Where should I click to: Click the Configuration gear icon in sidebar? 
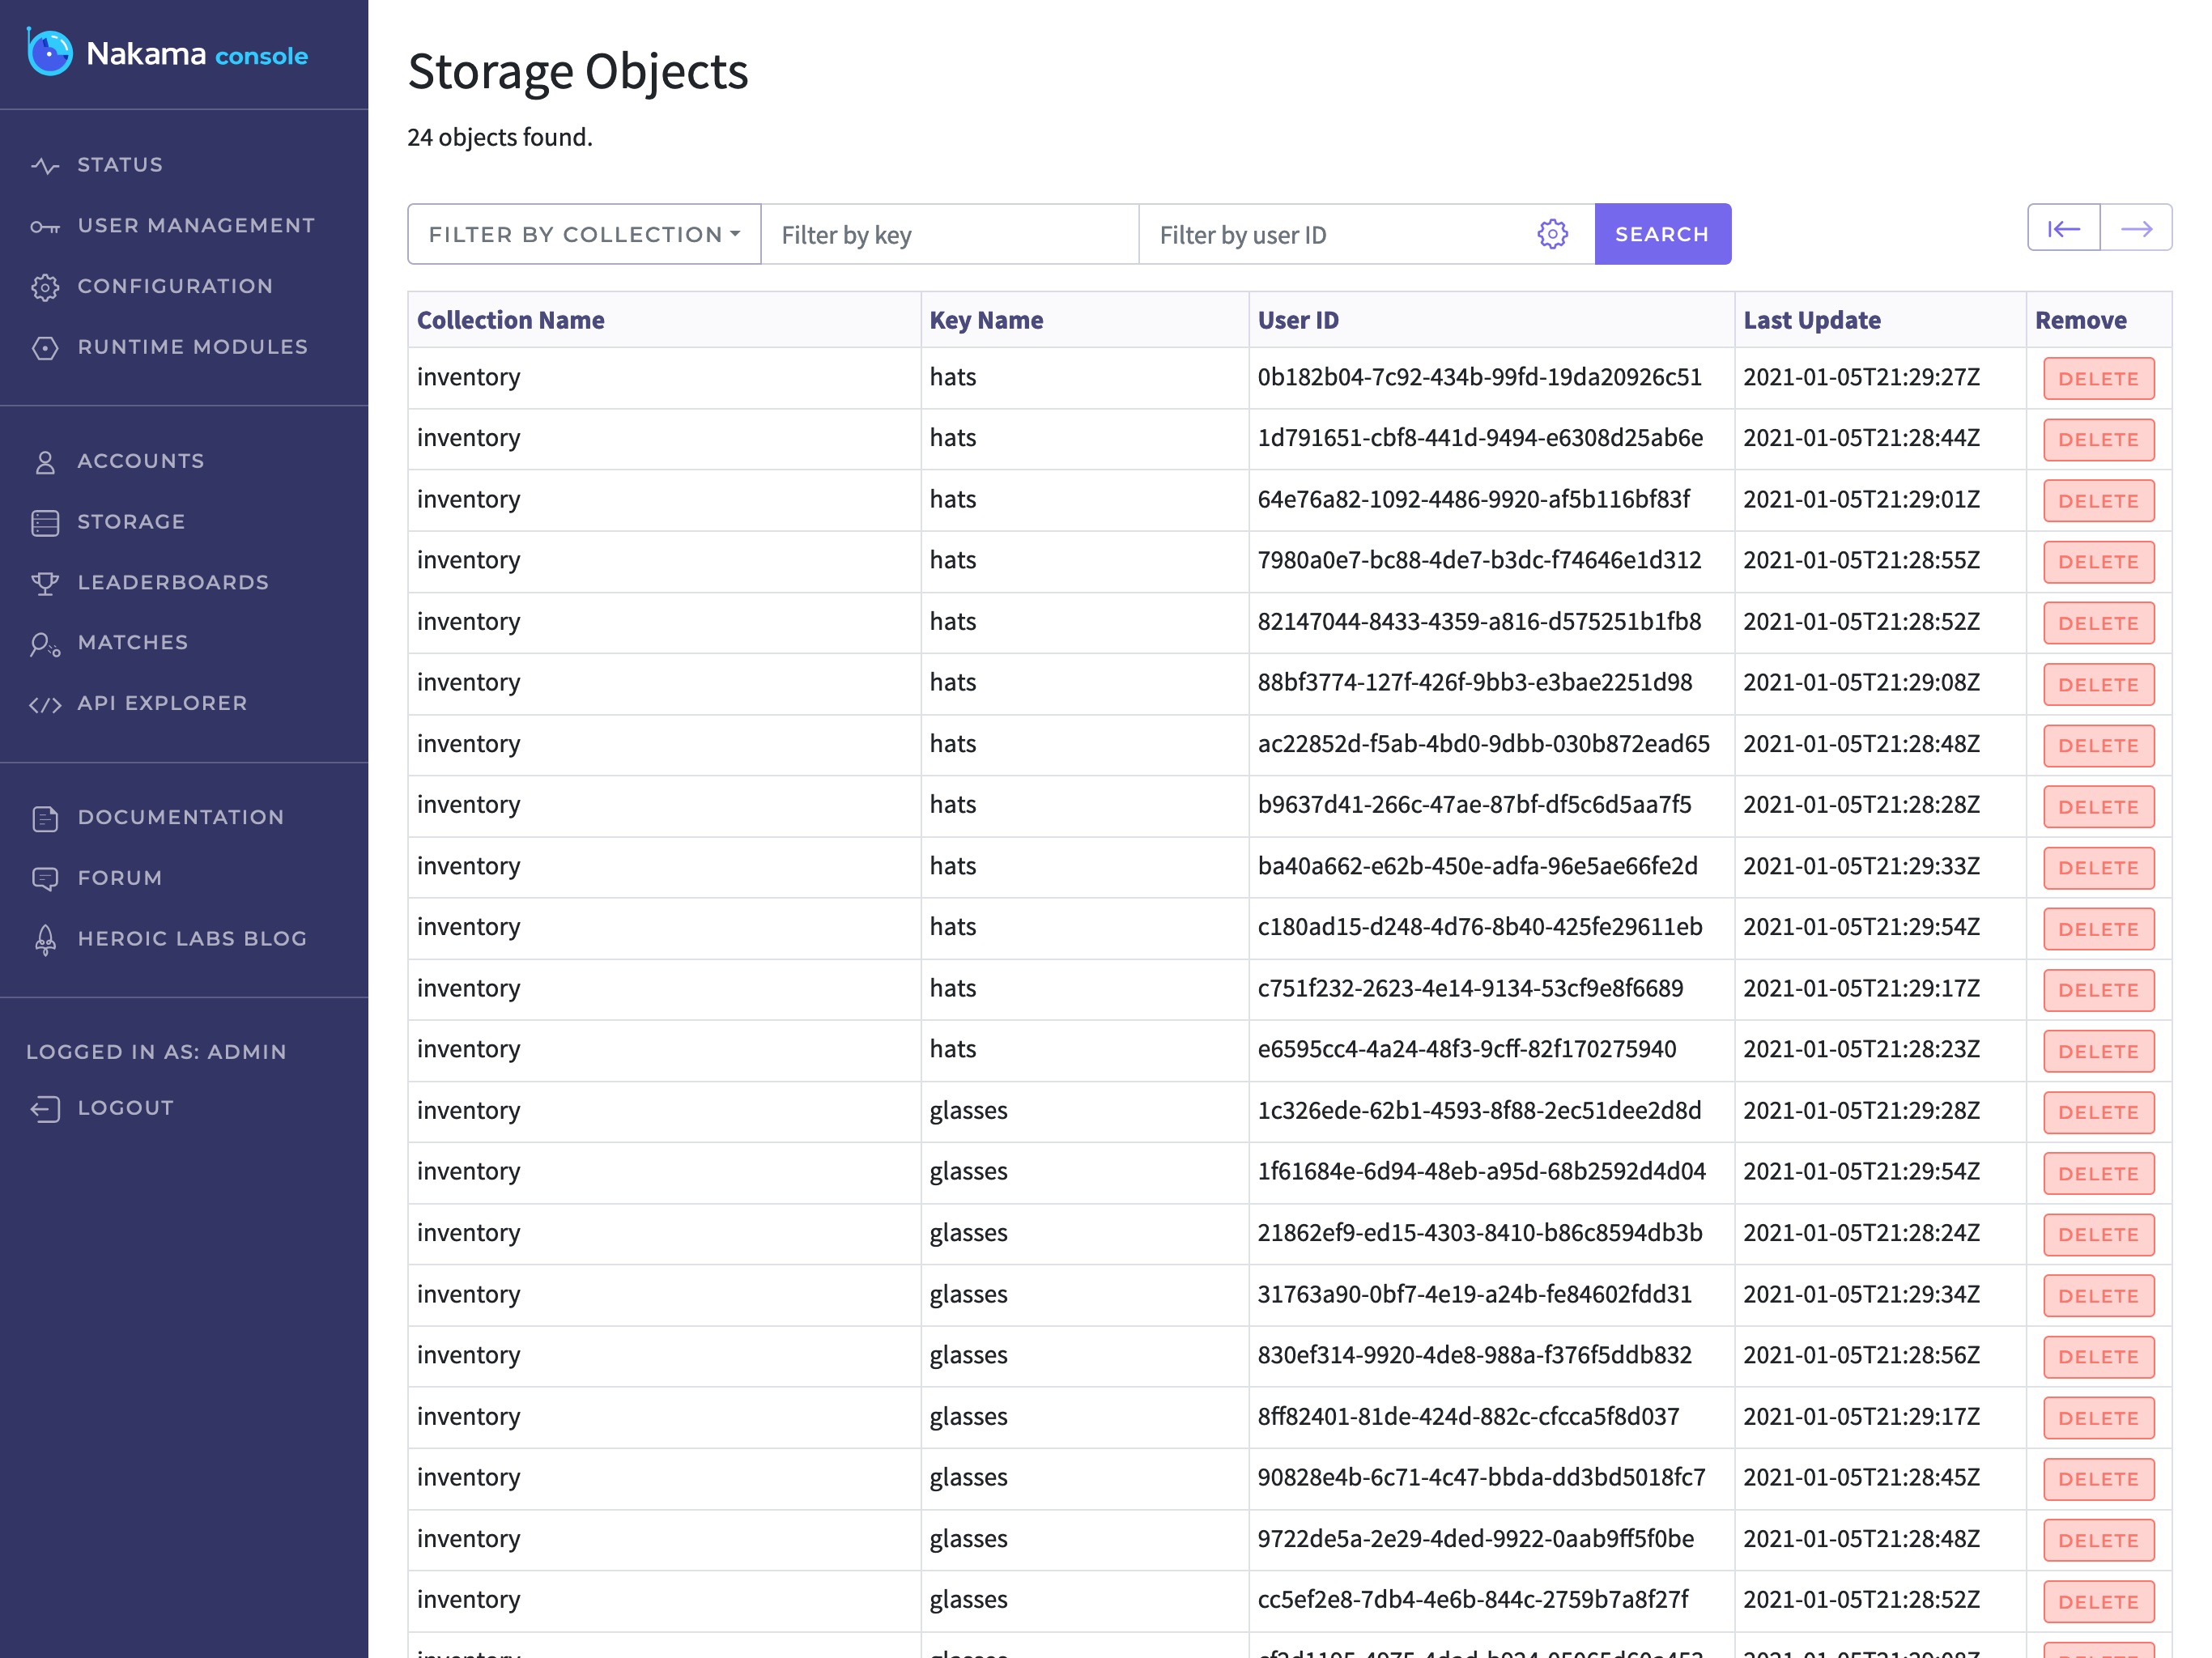point(45,287)
